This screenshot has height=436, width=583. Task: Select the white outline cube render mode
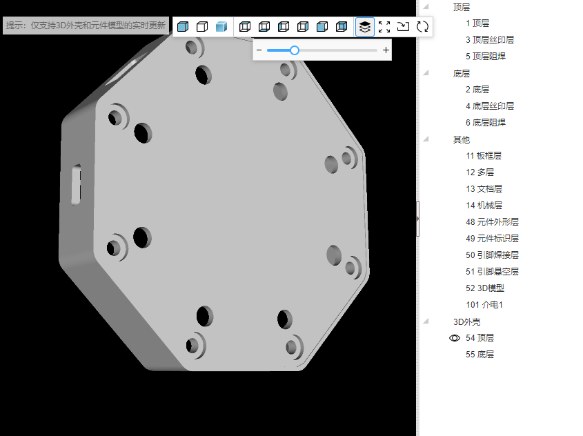202,27
